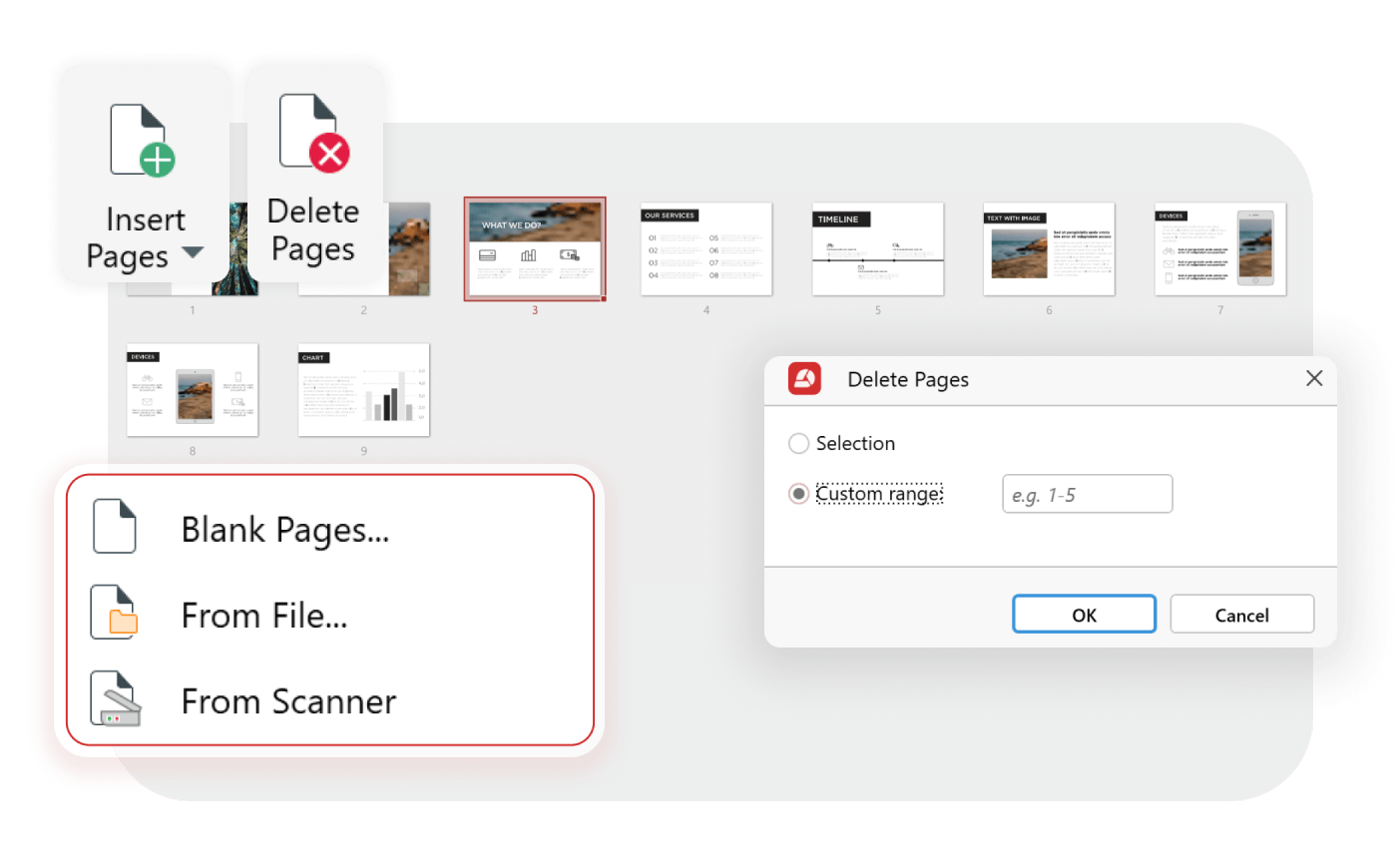This screenshot has width=1397, height=861.
Task: Select the Selection radio button
Action: pos(798,444)
